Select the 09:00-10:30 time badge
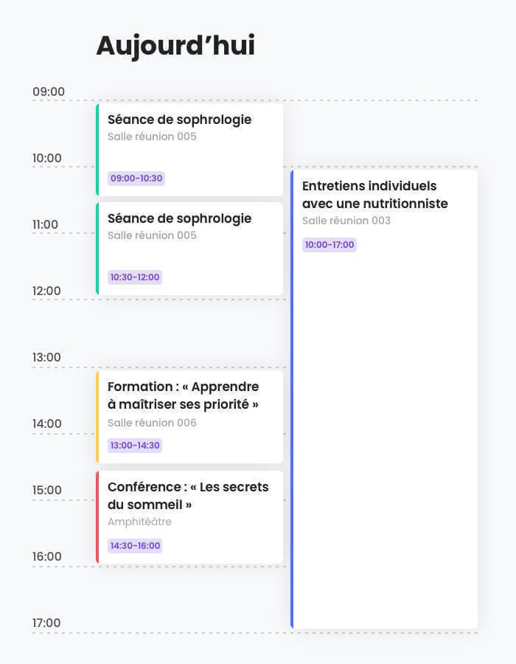The width and height of the screenshot is (516, 664). click(134, 179)
